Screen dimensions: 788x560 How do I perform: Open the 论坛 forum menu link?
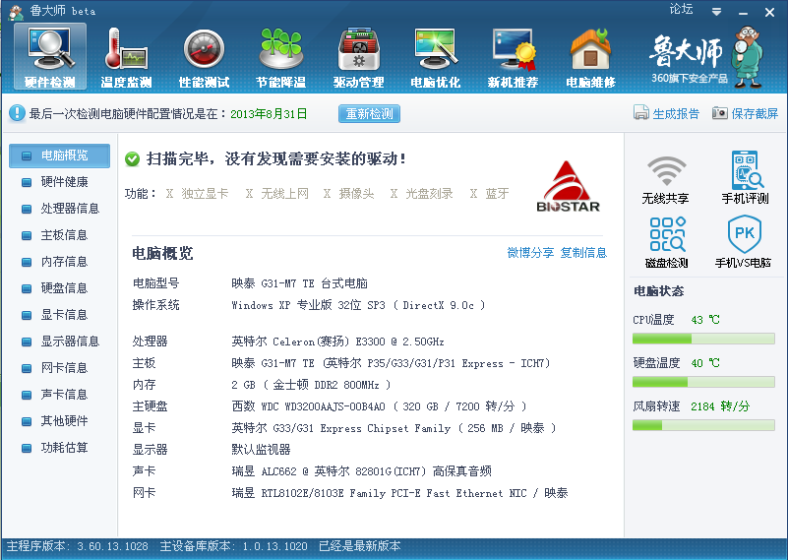[x=681, y=9]
